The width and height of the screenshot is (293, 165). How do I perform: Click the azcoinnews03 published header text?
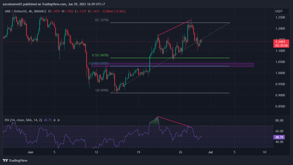(x=54, y=4)
